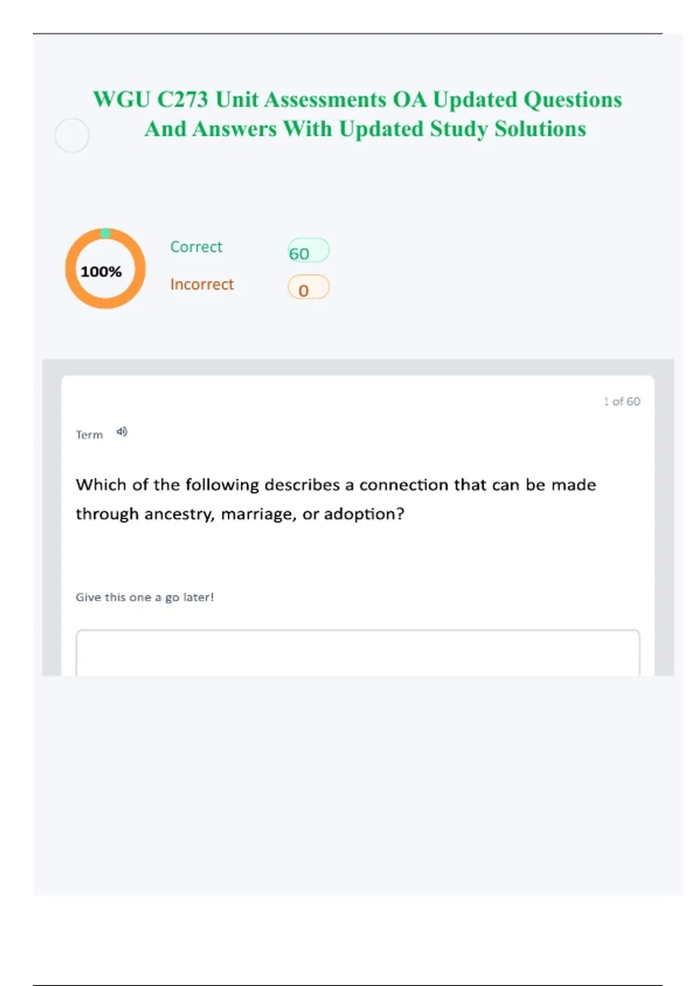
Task: Click "And Answers With Updated Study Solutions" heading
Action: (x=365, y=129)
